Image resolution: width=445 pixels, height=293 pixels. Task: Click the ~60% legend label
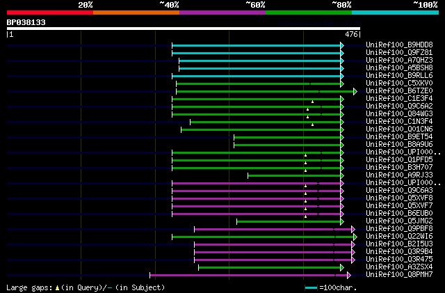click(x=255, y=5)
